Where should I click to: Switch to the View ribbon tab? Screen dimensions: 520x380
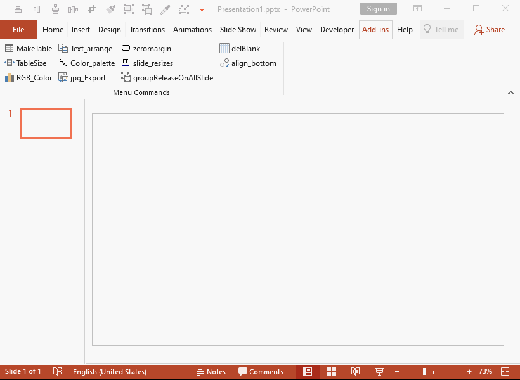(304, 30)
